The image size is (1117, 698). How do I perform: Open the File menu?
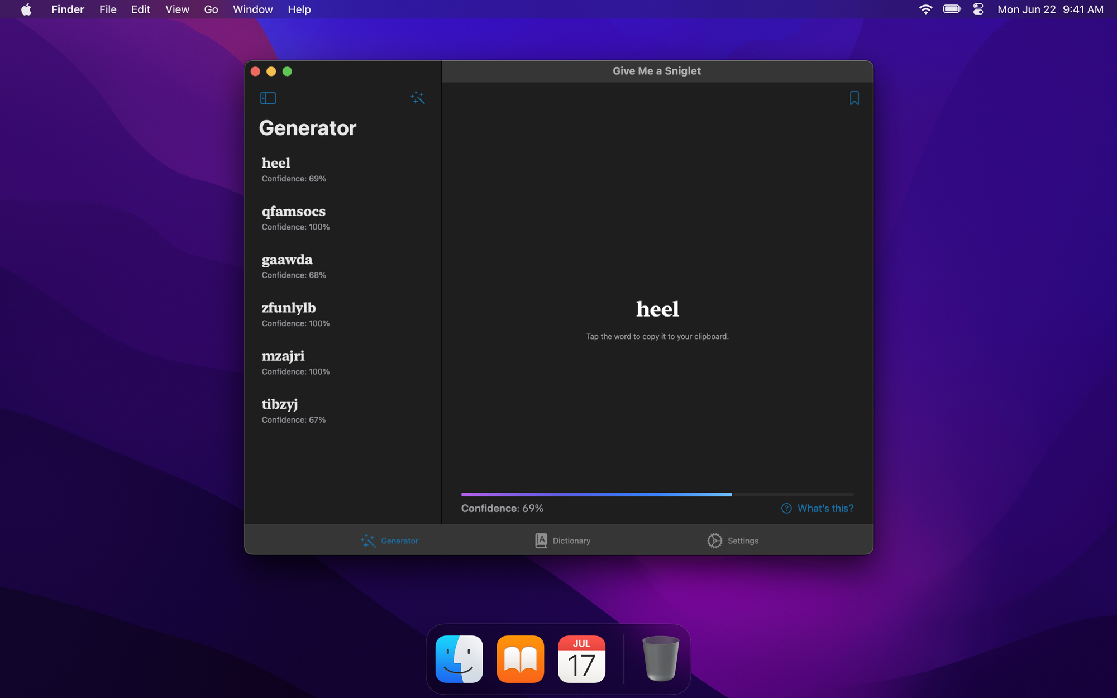click(108, 9)
